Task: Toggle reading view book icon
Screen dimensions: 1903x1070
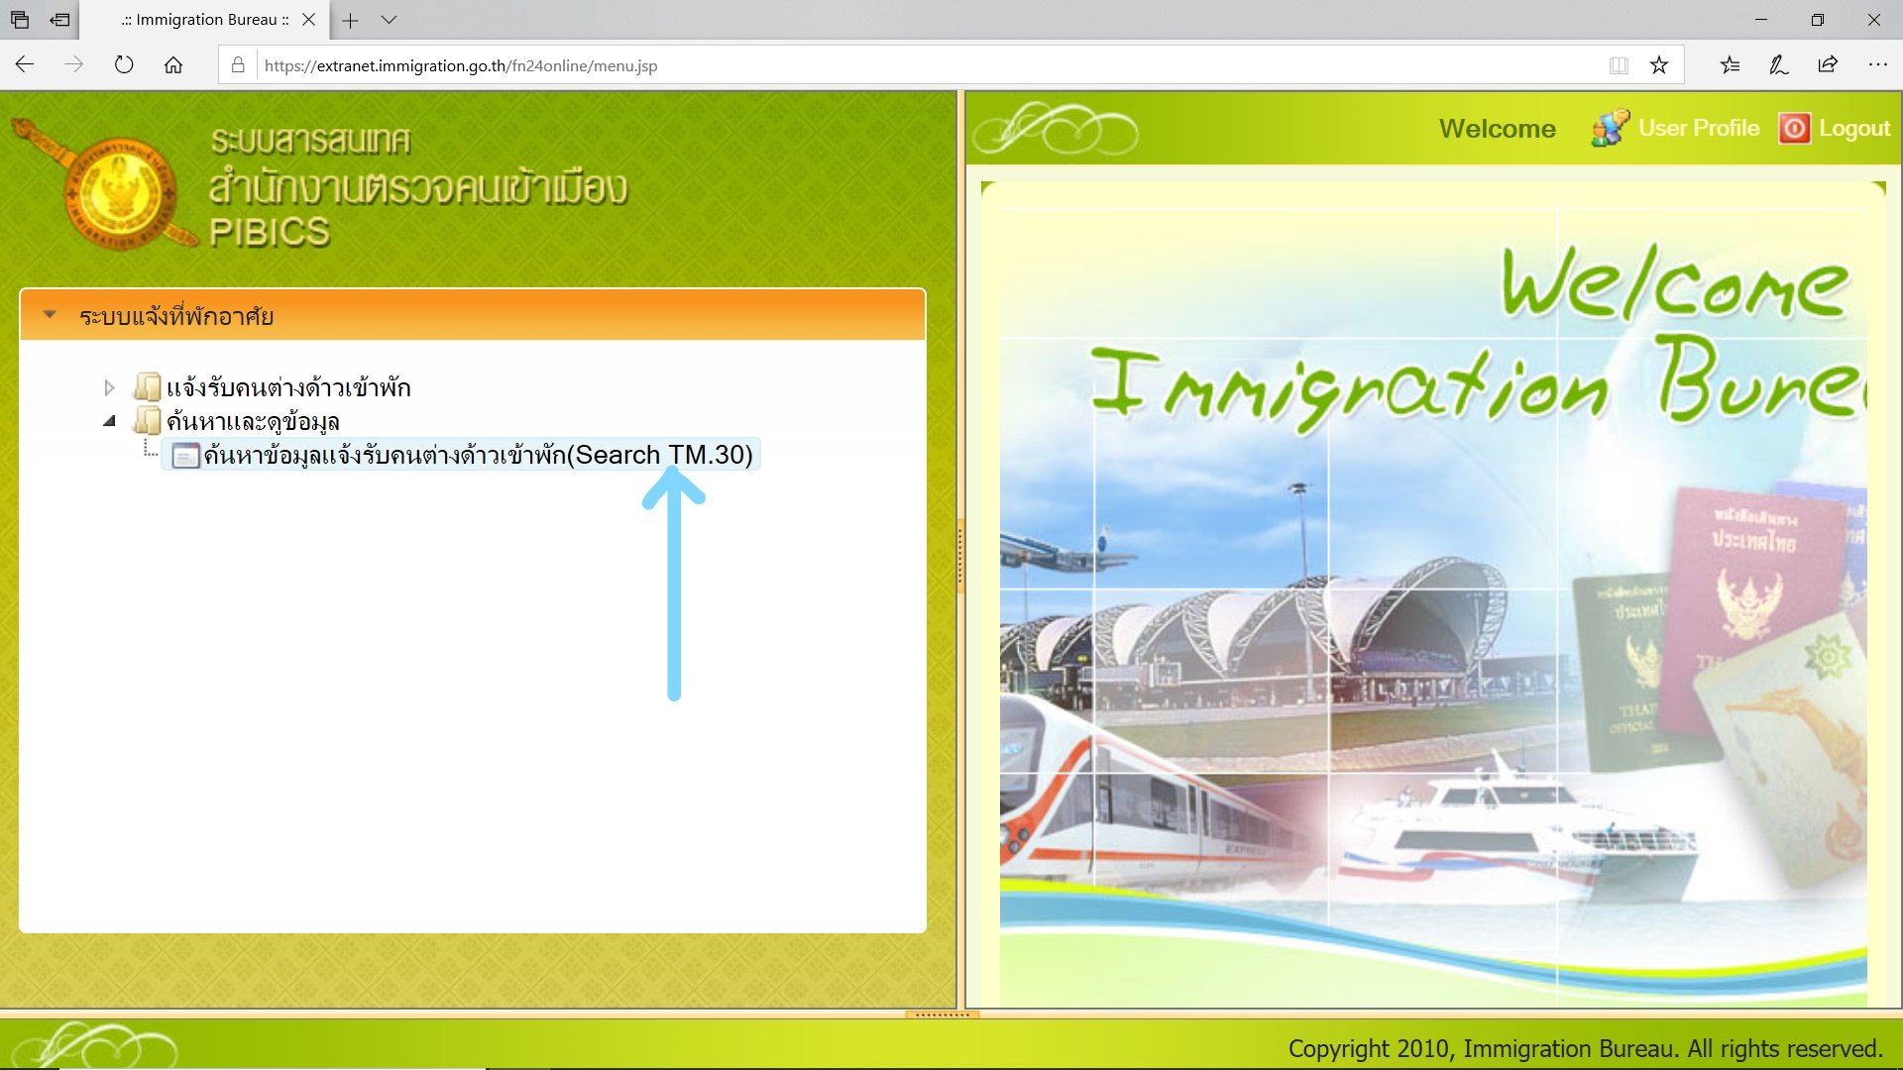Action: pyautogui.click(x=1619, y=65)
